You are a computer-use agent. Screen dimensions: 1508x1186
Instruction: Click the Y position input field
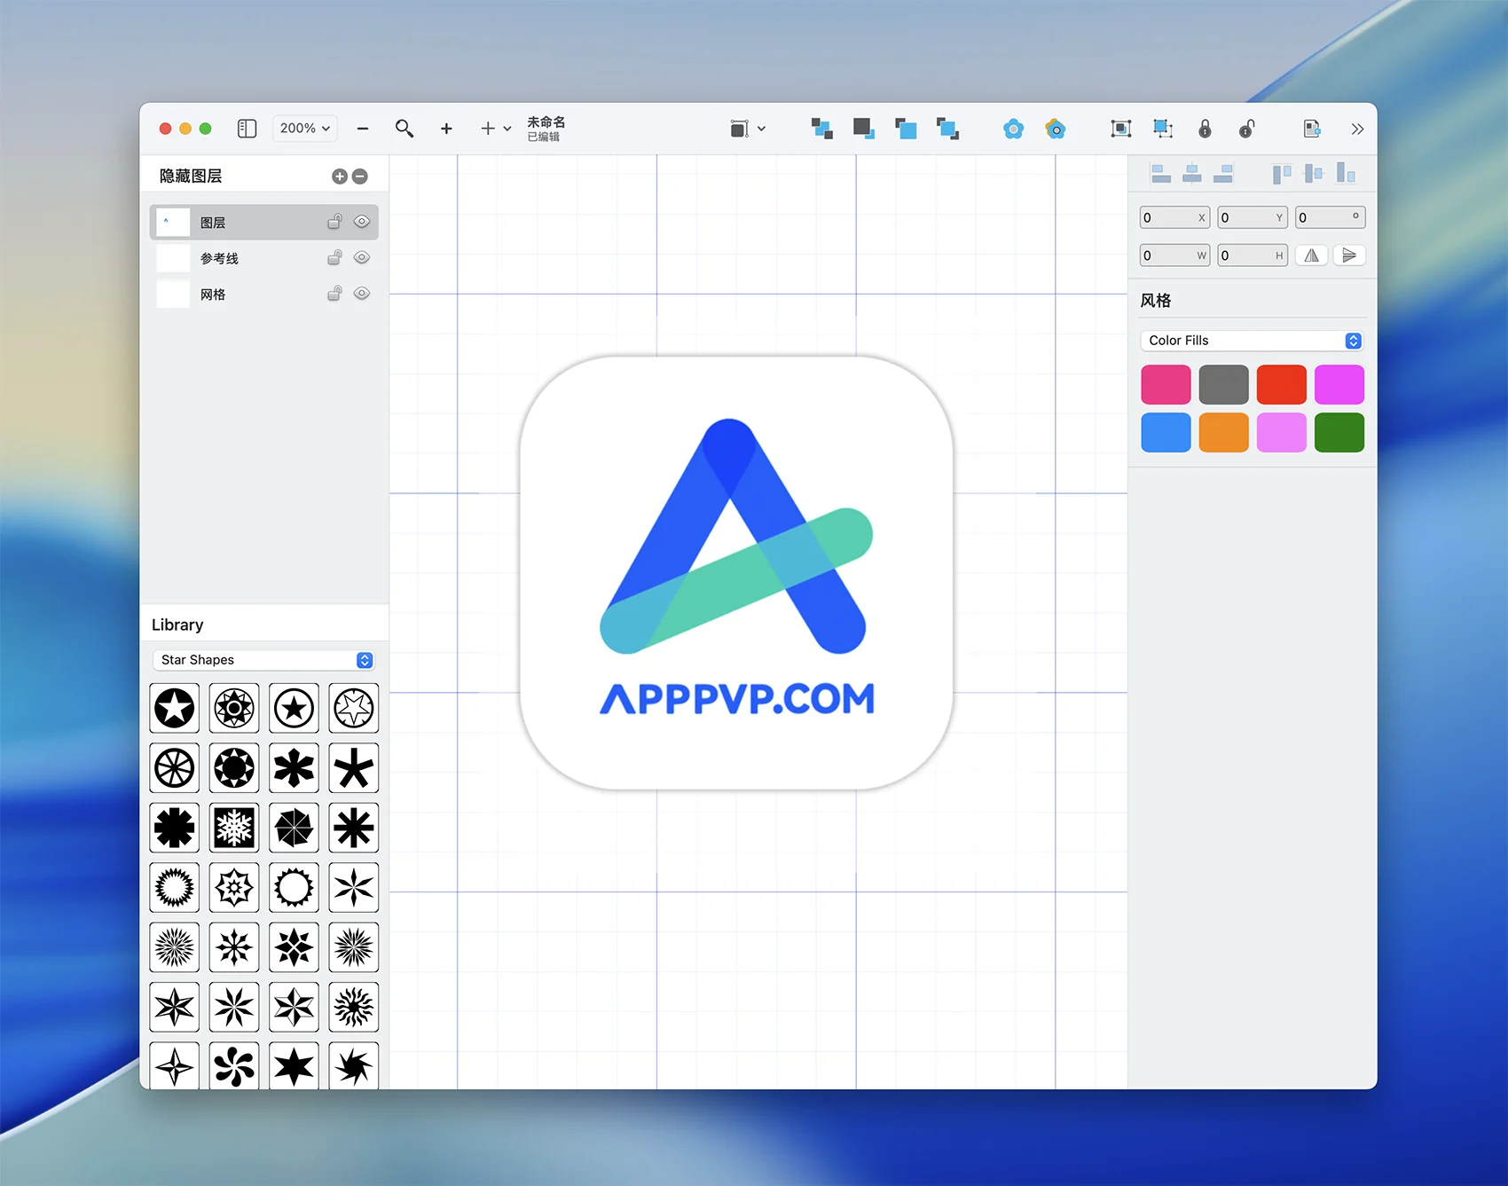coord(1253,217)
